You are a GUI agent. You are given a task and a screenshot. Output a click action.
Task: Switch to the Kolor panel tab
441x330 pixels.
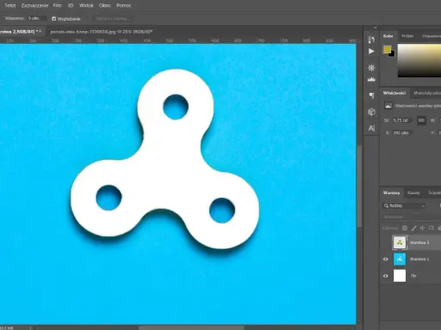(388, 36)
